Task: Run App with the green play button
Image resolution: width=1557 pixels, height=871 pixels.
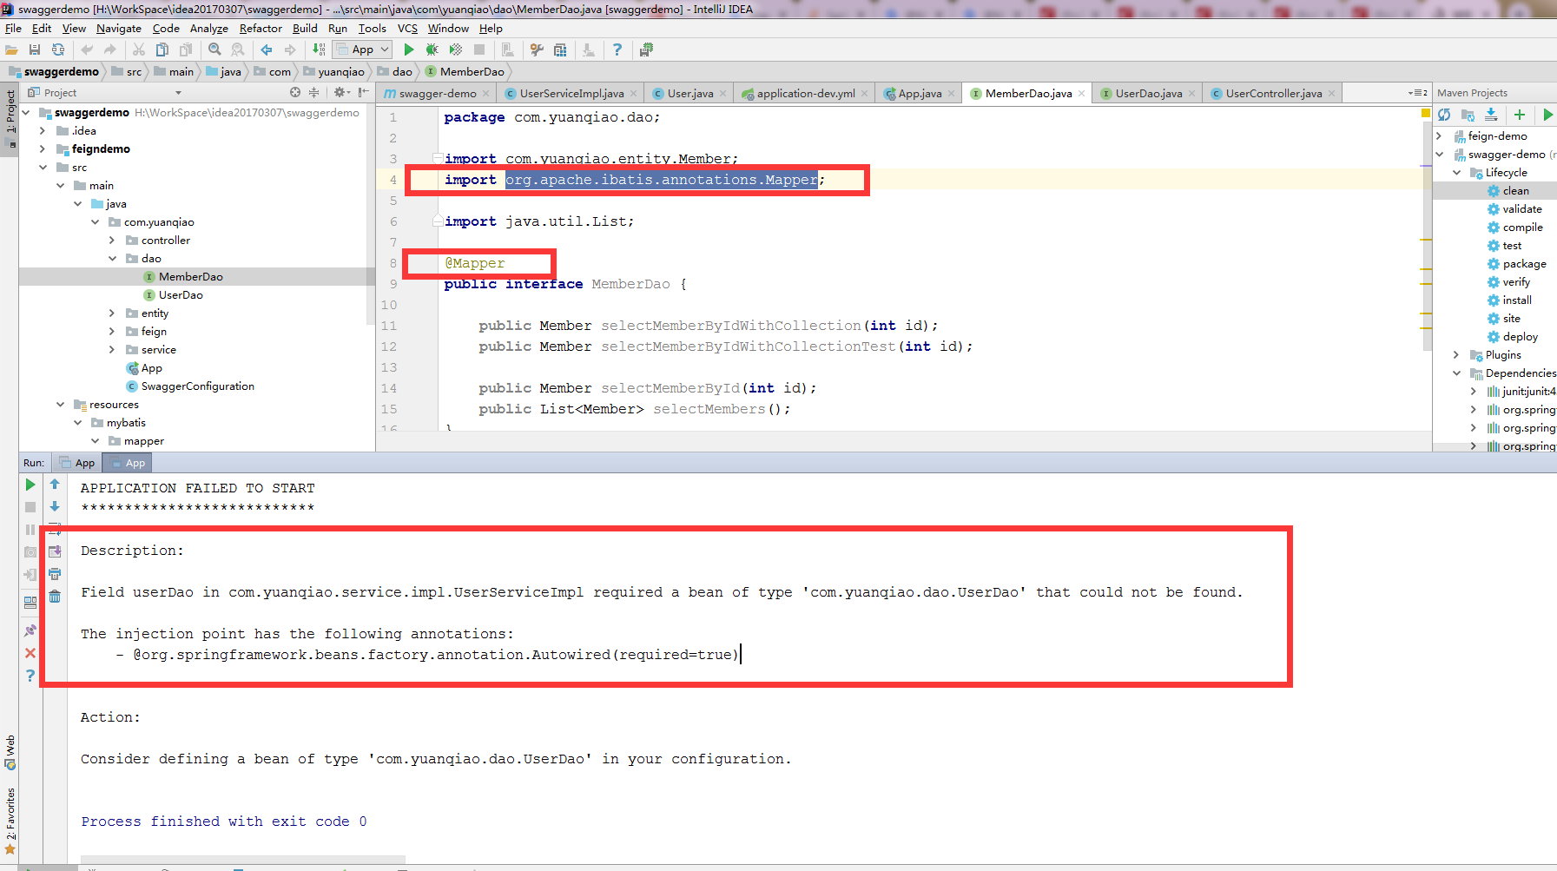Action: pos(409,50)
